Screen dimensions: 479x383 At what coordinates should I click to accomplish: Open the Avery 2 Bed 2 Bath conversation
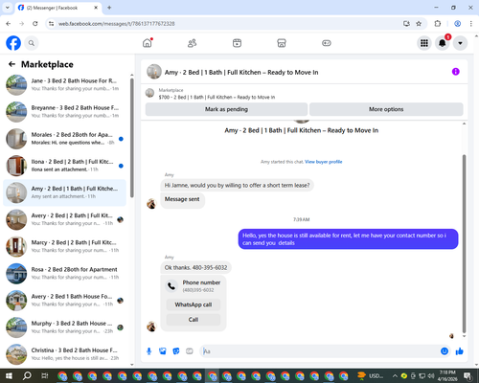(x=64, y=219)
